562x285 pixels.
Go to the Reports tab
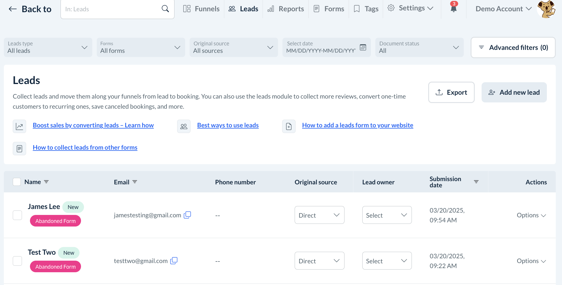pos(286,9)
